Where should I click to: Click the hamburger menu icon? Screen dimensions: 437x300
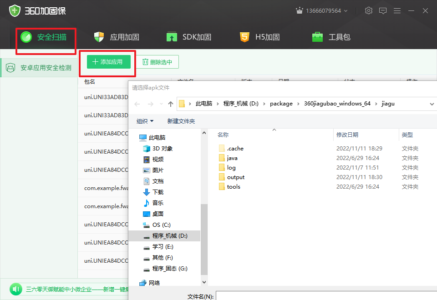coord(397,10)
